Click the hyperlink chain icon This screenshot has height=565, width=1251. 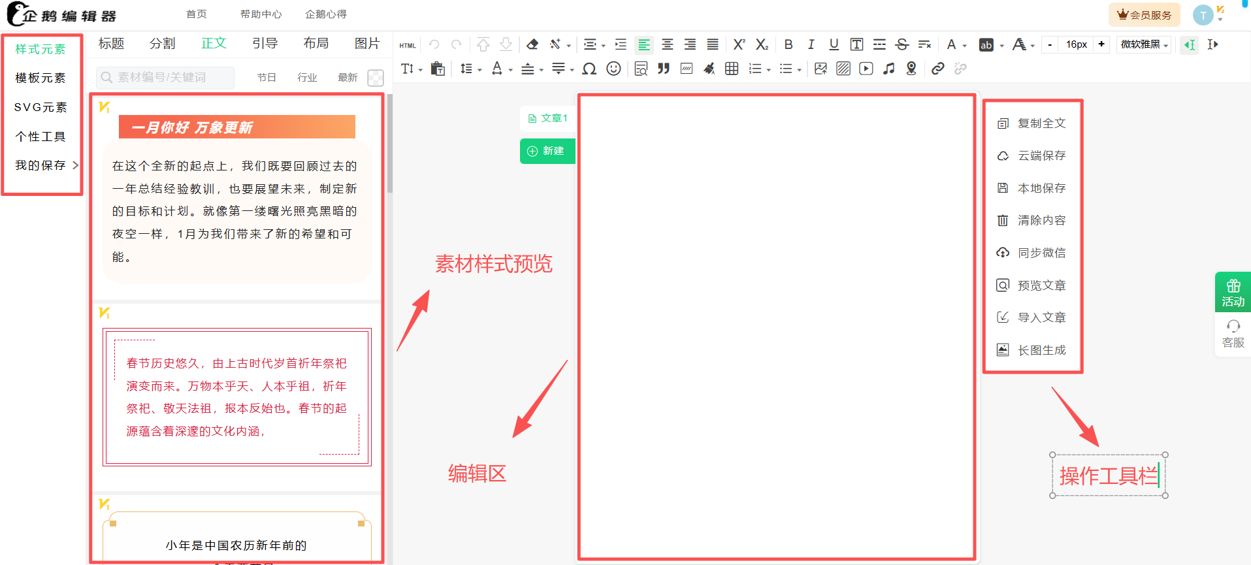click(937, 69)
